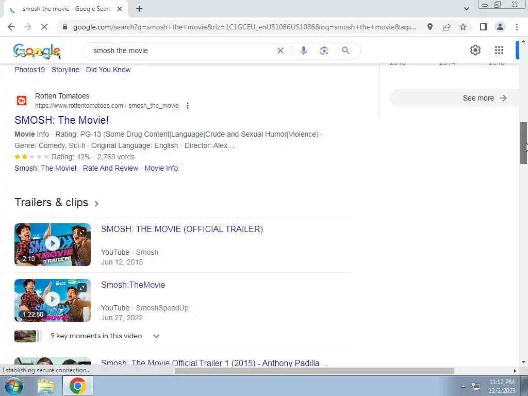This screenshot has width=528, height=396.
Task: Expand the Trailers & clips section arrow
Action: point(96,203)
